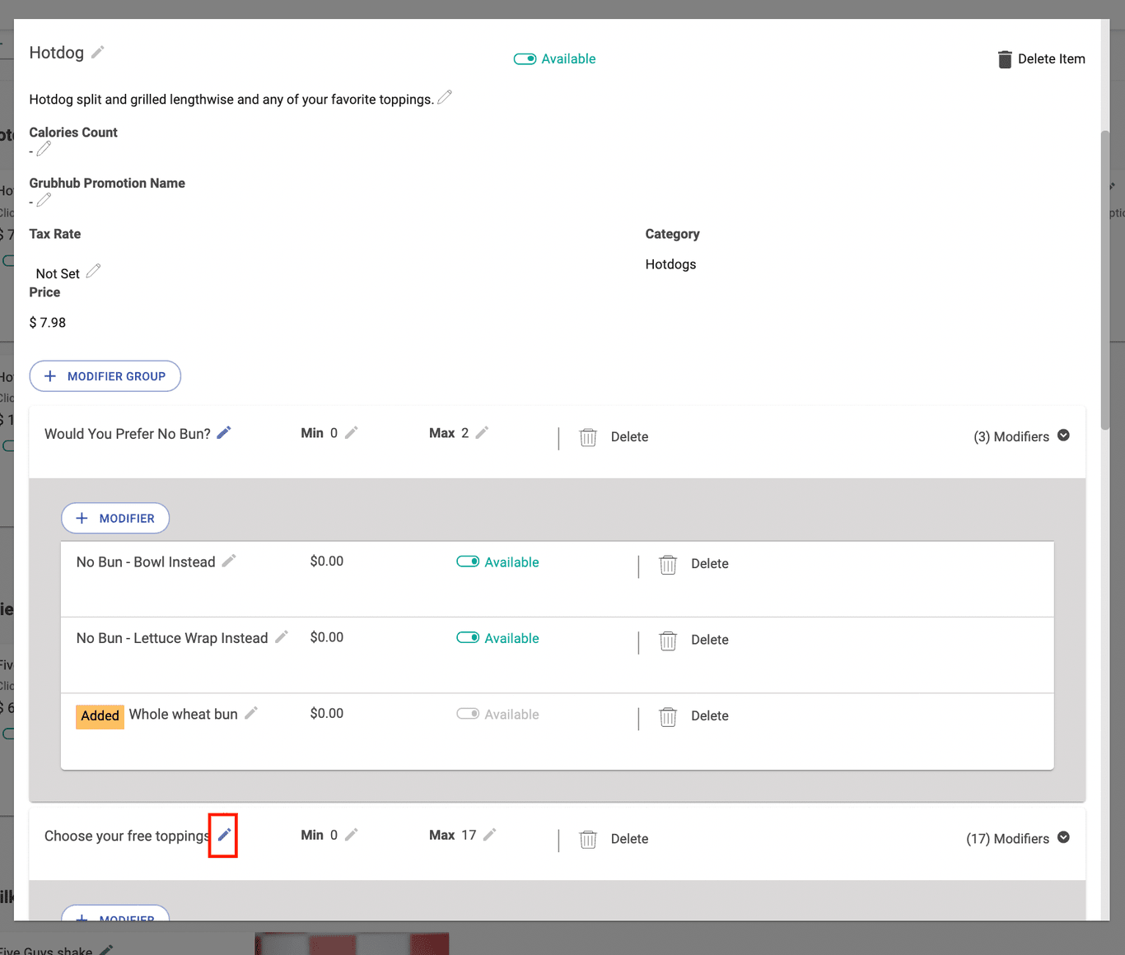Add a new Modifier Group
The width and height of the screenshot is (1125, 955).
pos(105,376)
